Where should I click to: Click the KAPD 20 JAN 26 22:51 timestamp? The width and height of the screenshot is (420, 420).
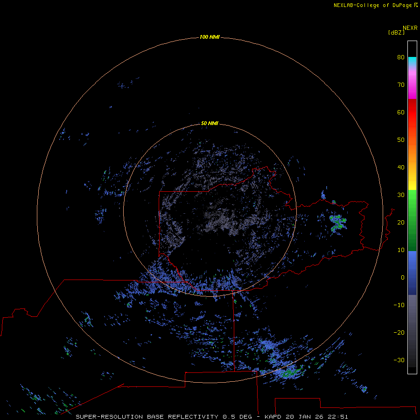[x=306, y=417]
